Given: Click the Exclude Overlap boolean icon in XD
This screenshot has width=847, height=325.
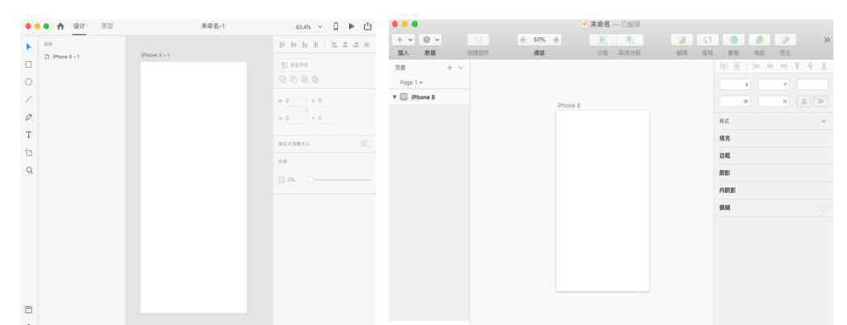Looking at the screenshot, I should [315, 79].
